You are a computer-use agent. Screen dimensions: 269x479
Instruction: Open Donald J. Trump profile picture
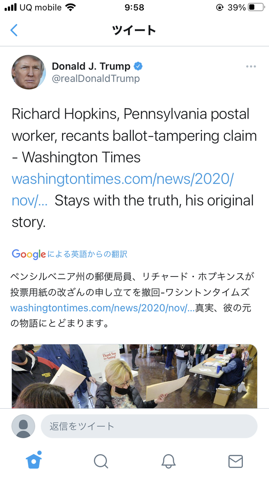click(28, 72)
